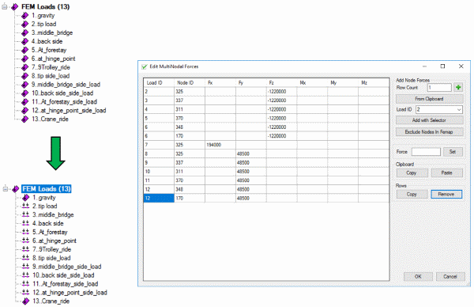Click the multi-nodal icon beside 2..tip load in the bottom tree
The image size is (474, 307).
click(26, 207)
